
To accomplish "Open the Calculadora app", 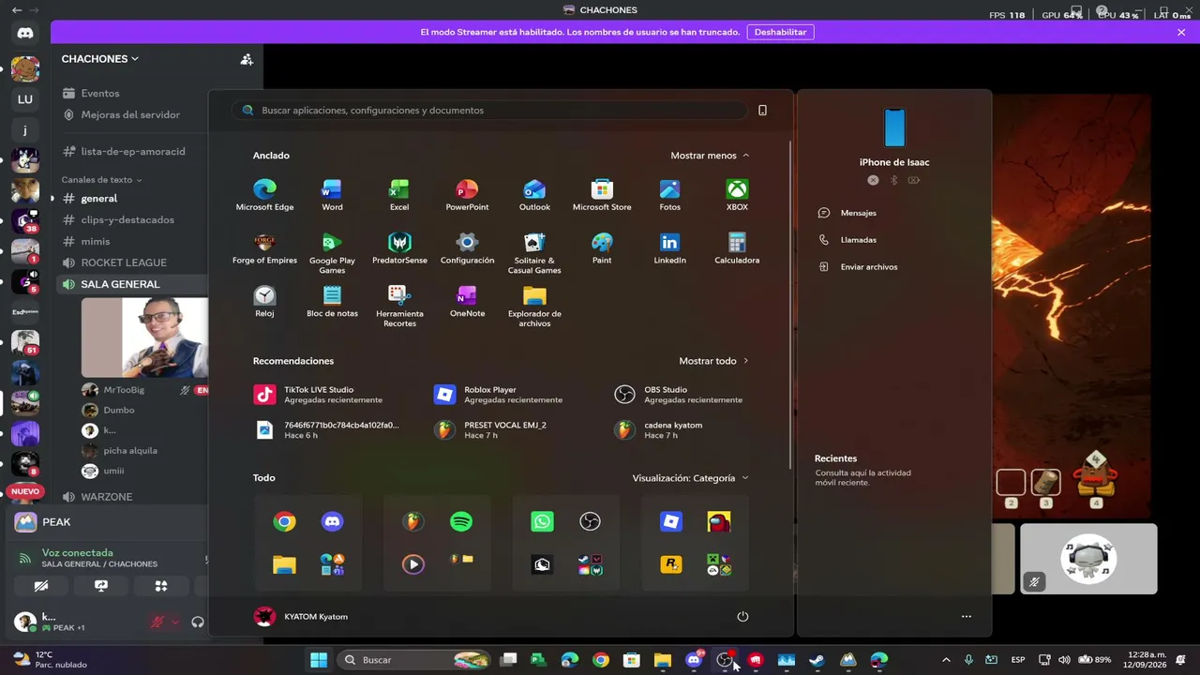I will (737, 248).
